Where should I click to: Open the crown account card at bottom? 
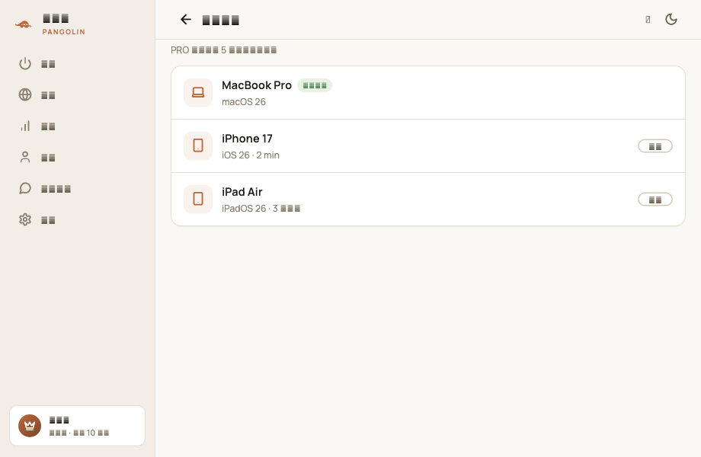tap(78, 426)
